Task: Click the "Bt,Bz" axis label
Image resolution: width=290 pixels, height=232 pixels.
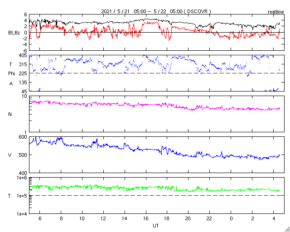Action: 14,34
